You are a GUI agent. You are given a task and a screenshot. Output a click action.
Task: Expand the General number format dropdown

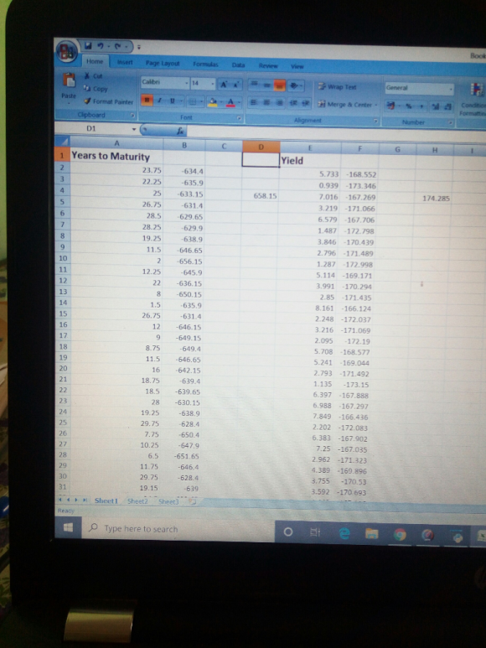pos(451,88)
